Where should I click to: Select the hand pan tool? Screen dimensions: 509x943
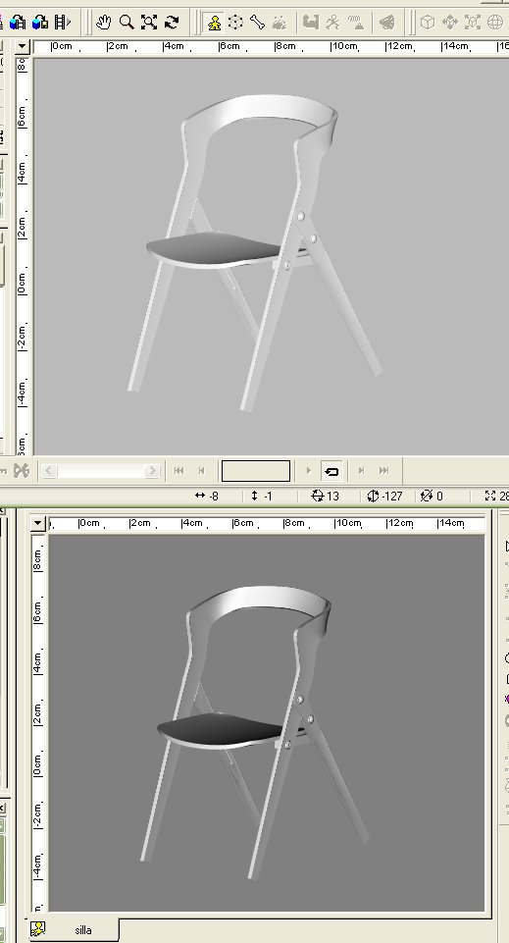pos(103,23)
